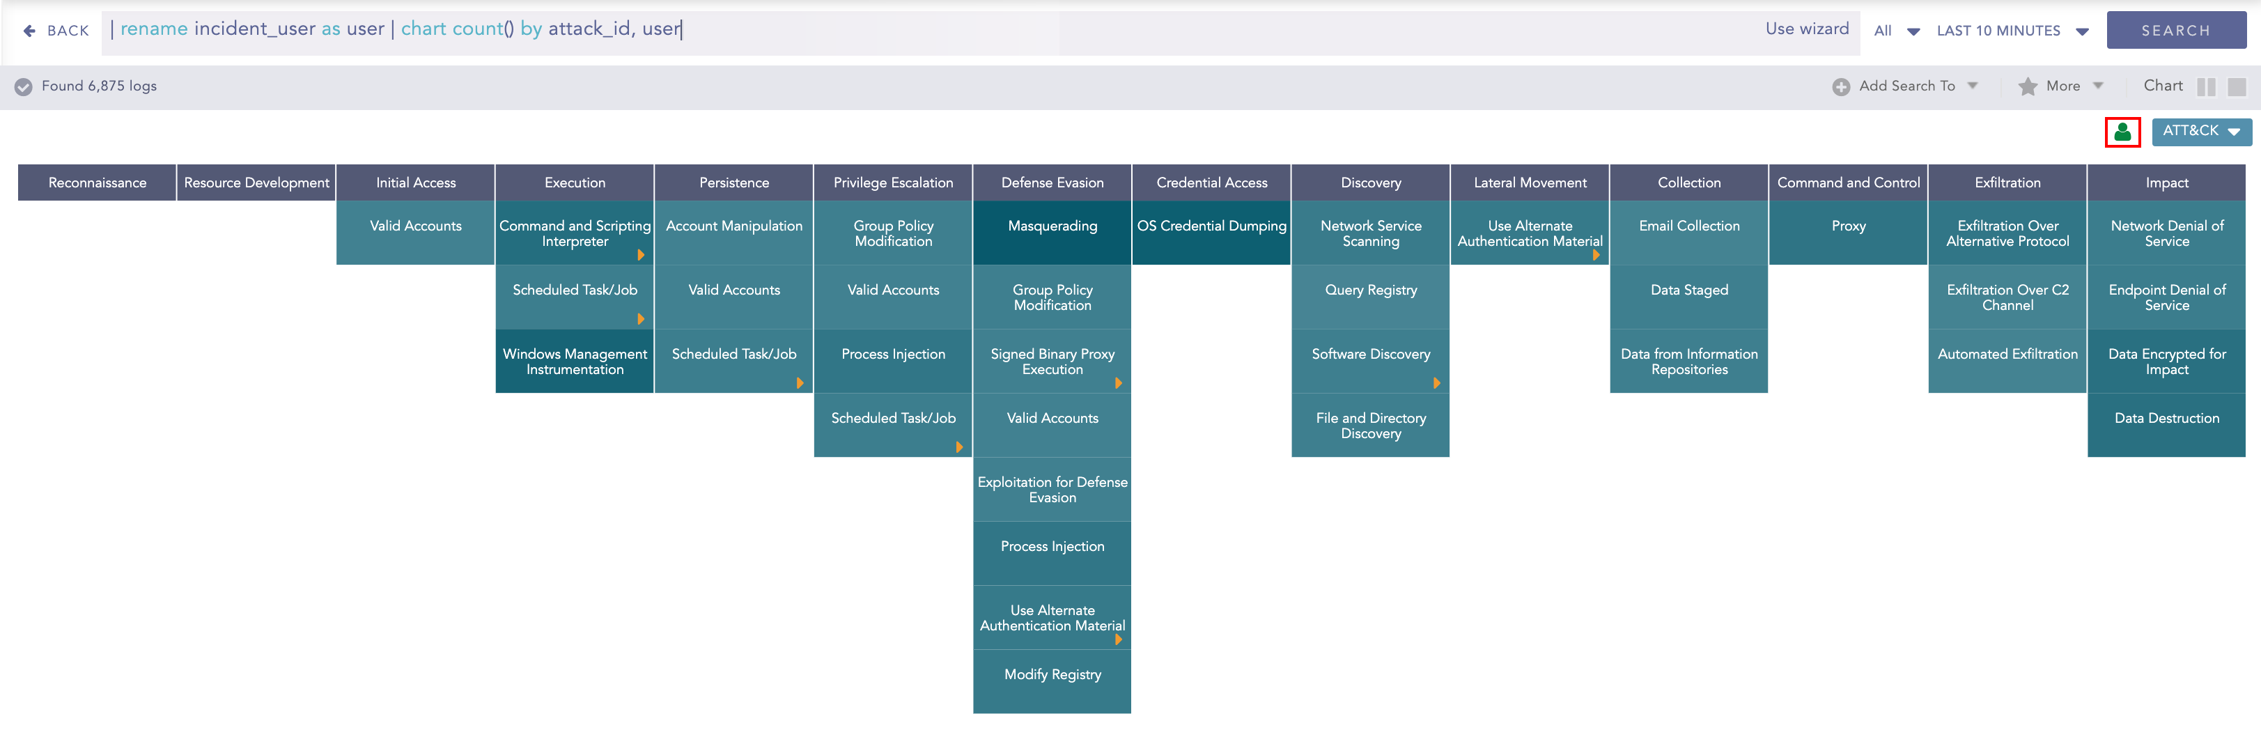This screenshot has height=730, width=2261.
Task: Open the ATT&CK dropdown
Action: coord(2200,132)
